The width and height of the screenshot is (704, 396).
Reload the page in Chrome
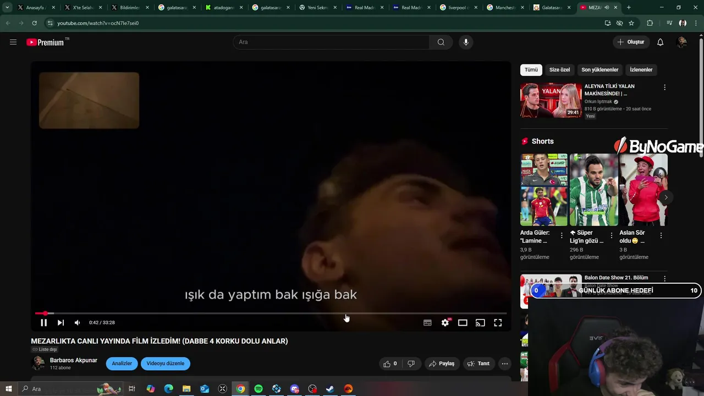coord(34,23)
